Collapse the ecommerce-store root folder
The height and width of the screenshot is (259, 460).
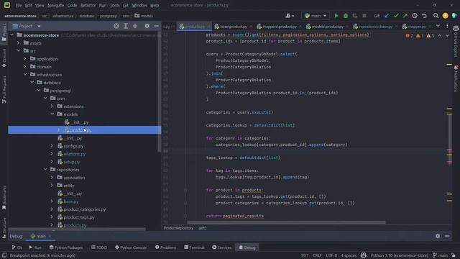pos(11,35)
